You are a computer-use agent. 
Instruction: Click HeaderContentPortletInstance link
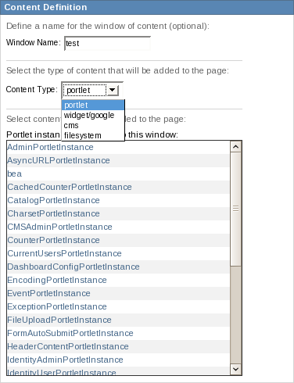[x=68, y=346]
